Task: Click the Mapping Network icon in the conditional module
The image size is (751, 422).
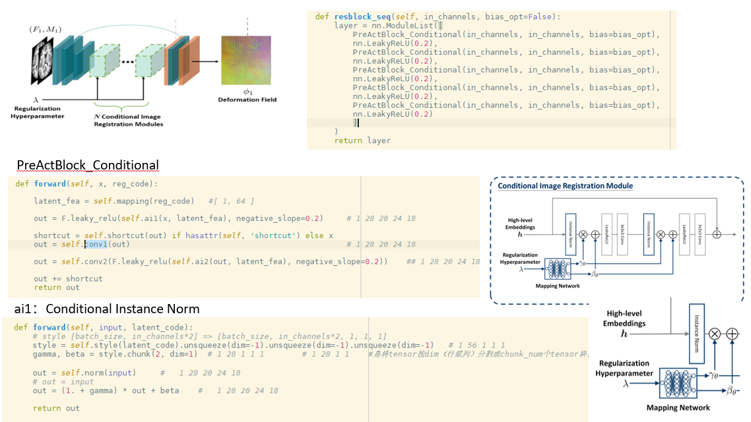Action: tap(558, 268)
